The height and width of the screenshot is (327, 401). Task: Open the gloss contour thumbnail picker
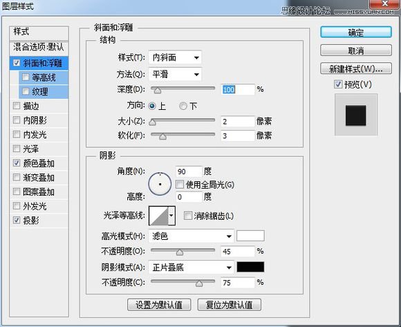[x=158, y=216]
